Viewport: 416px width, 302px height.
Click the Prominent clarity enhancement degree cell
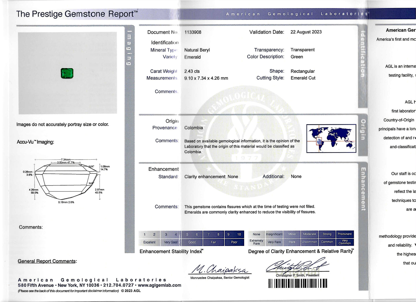[344, 234]
